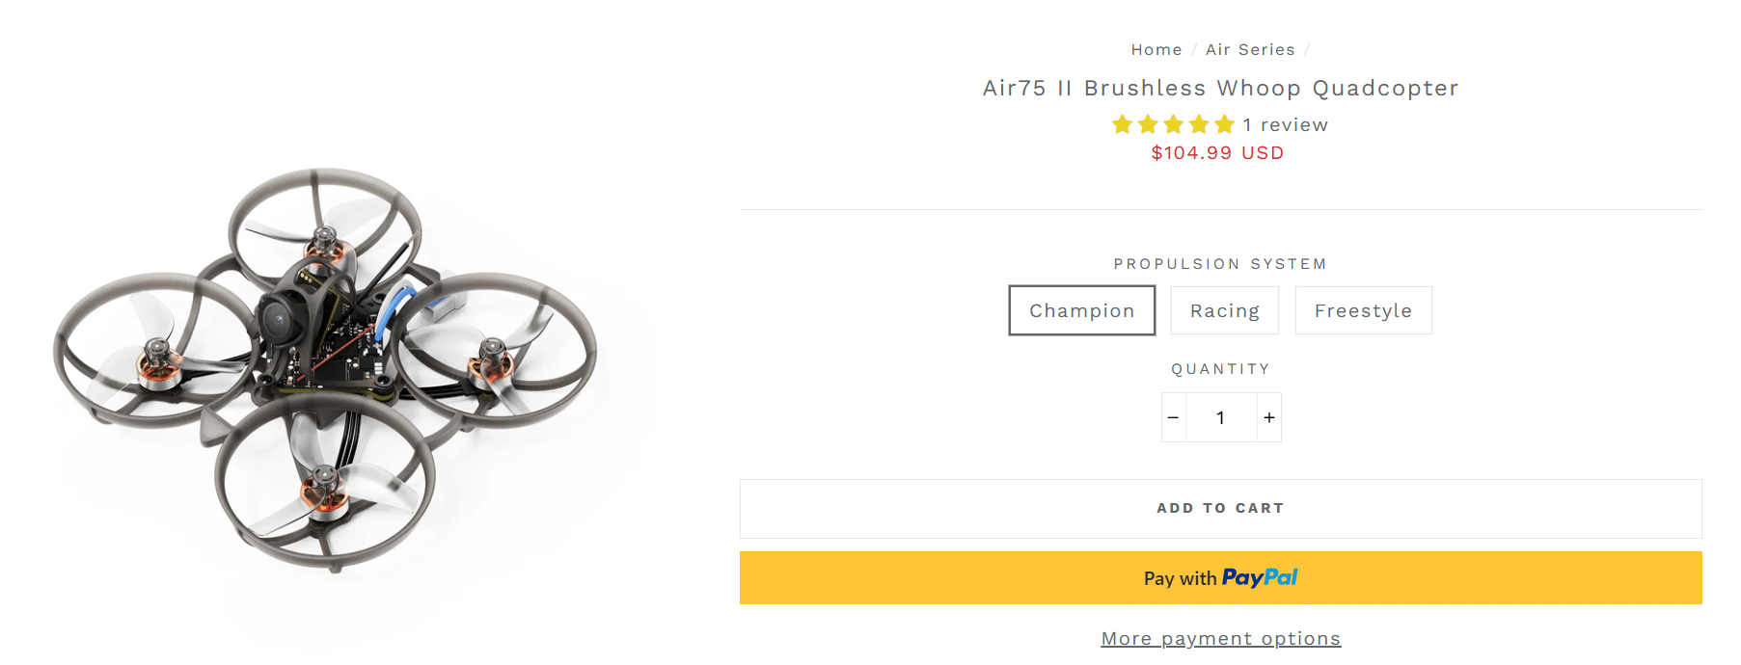
Task: Choose the Racing propulsion option
Action: (x=1224, y=310)
